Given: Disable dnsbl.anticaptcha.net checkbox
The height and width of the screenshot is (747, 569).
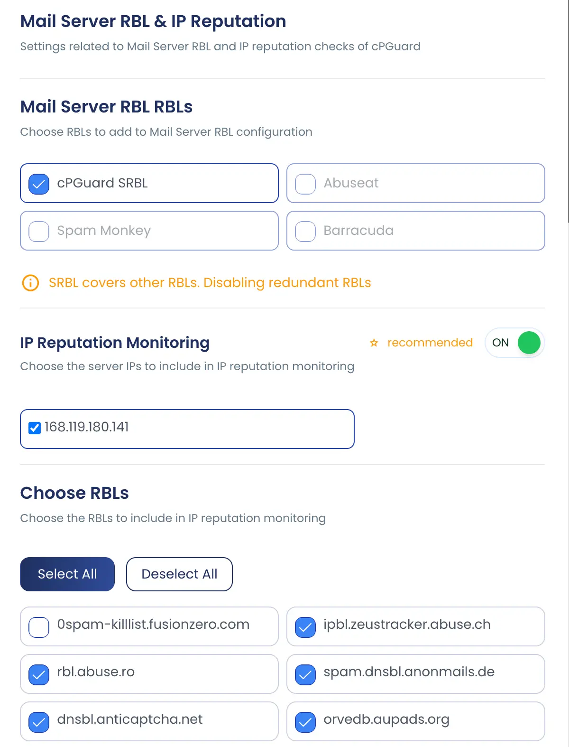Looking at the screenshot, I should [39, 722].
